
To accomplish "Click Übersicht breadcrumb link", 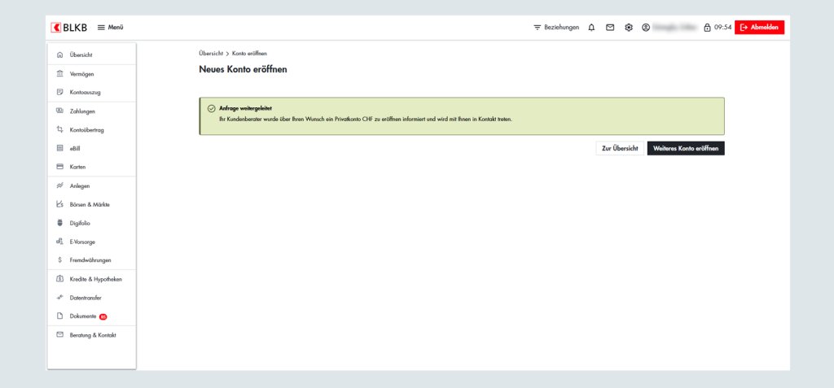I will coord(211,54).
